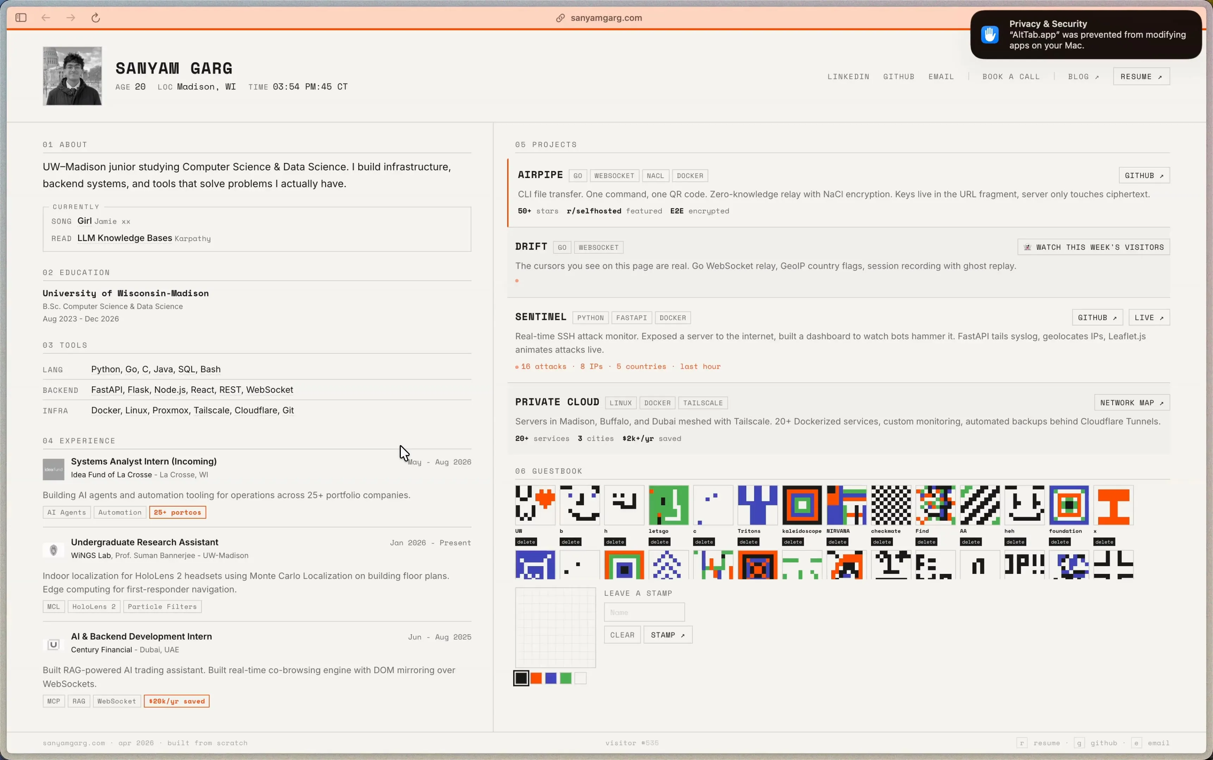Click the blue hand icon in Privacy notification

tap(990, 35)
